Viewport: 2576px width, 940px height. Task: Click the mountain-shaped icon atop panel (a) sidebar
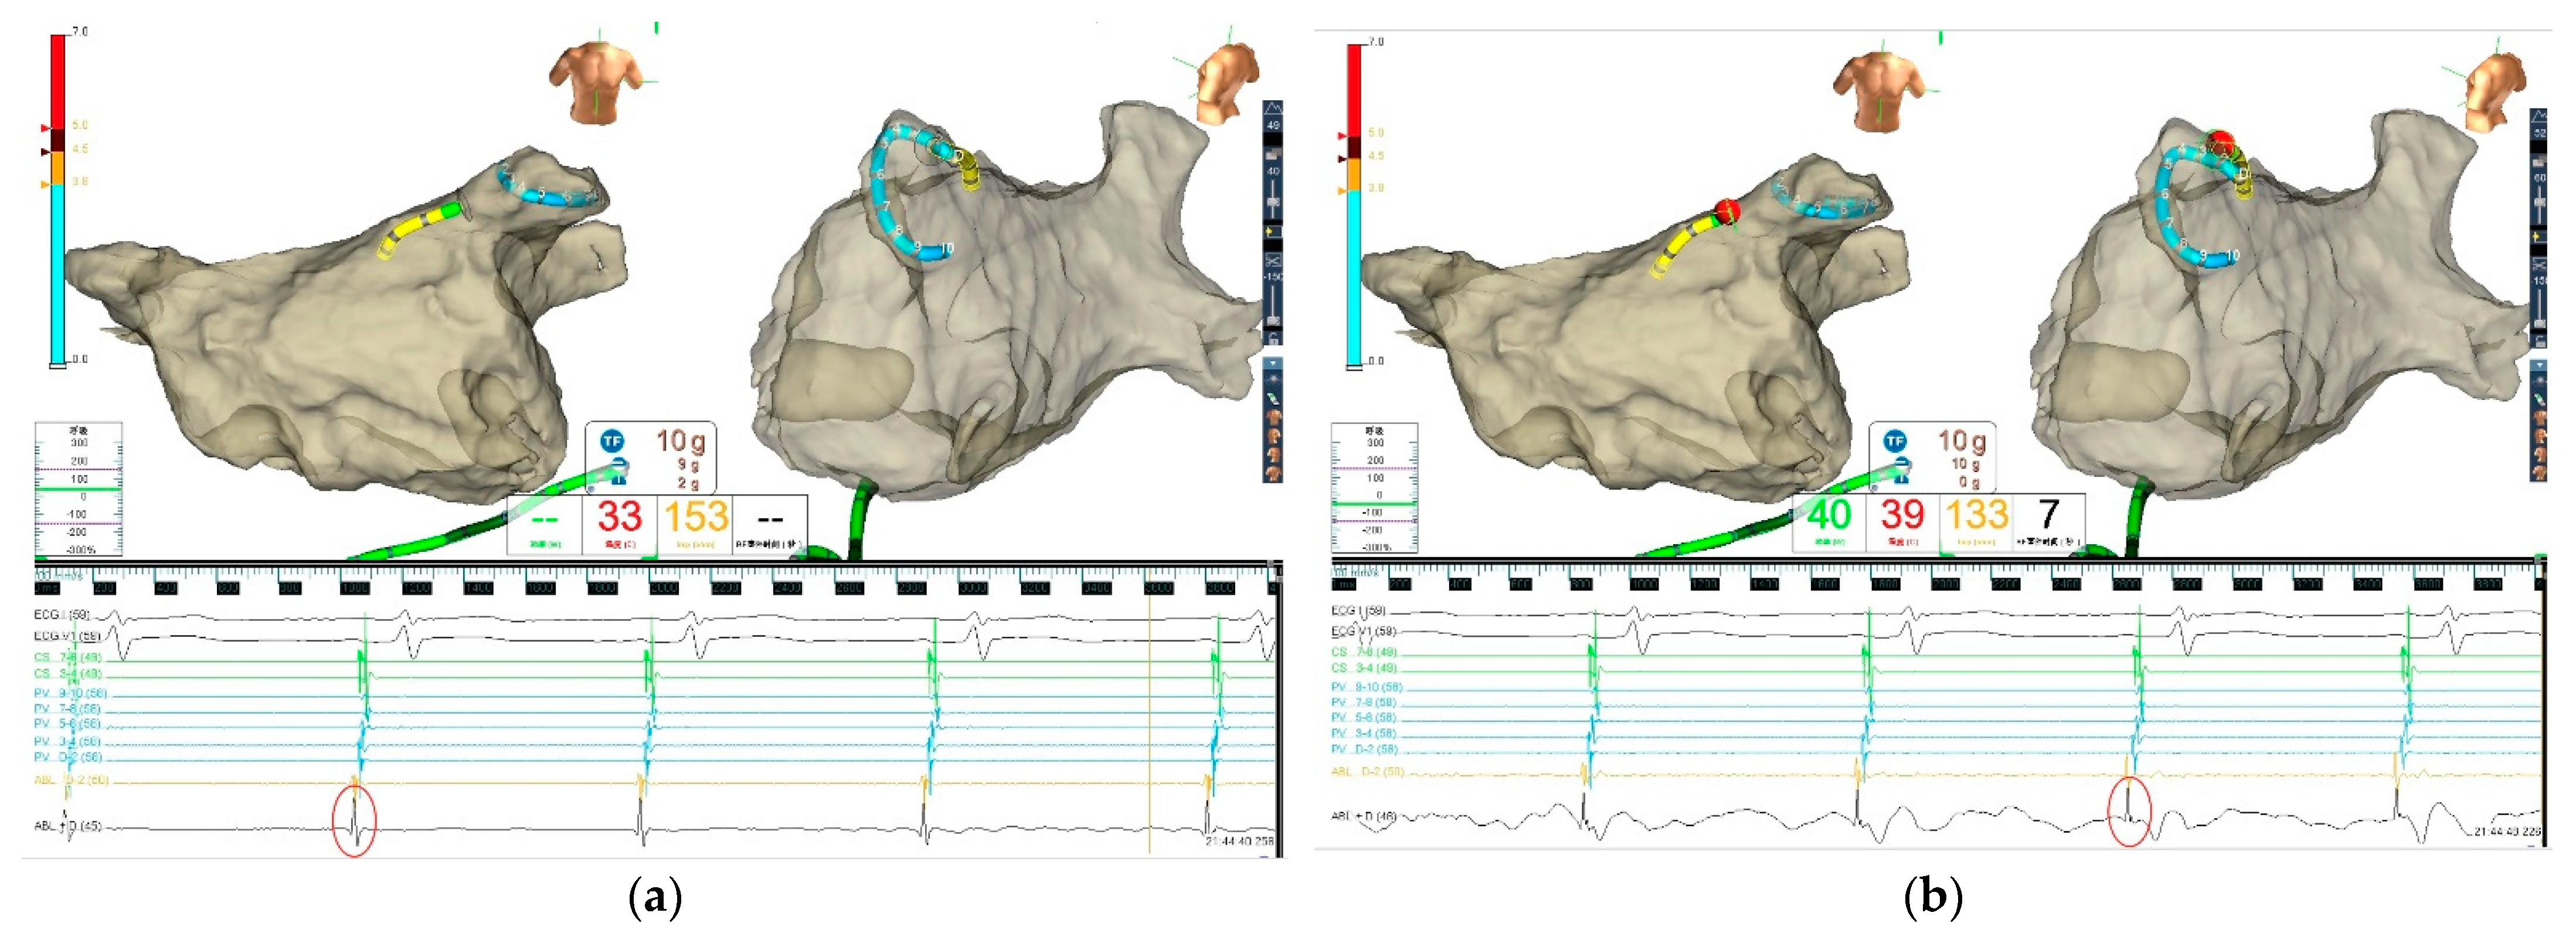tap(1273, 108)
